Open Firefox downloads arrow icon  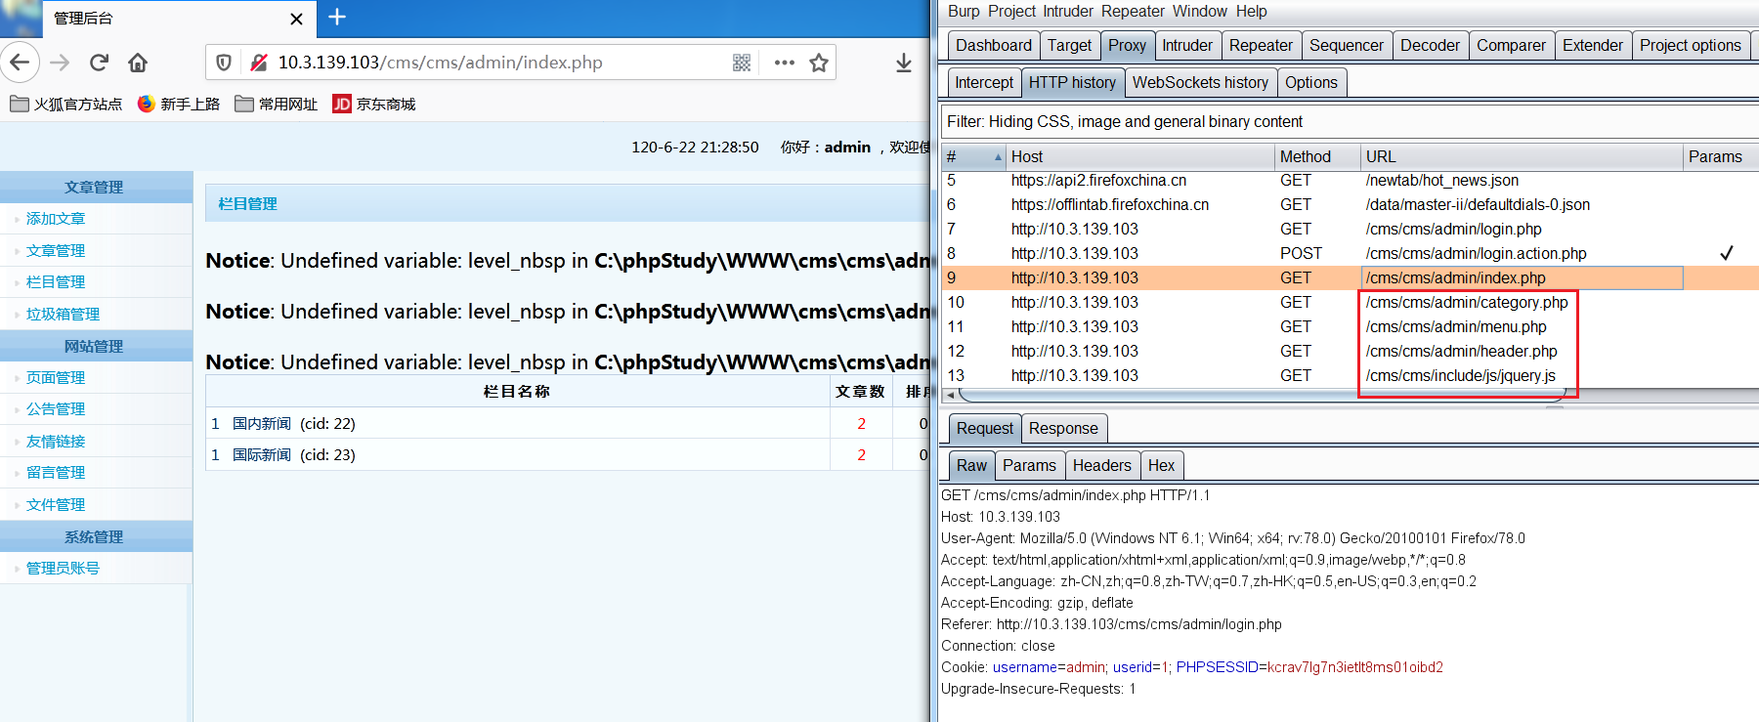coord(903,63)
